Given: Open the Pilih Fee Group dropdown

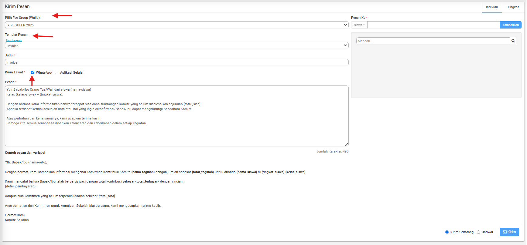Looking at the screenshot, I should point(176,25).
